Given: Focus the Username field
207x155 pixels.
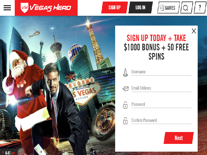Looking at the screenshot, I should 161,72.
